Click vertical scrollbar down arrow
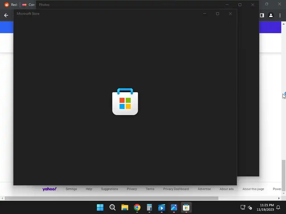Screen dimensions: 286x214 point(284,193)
